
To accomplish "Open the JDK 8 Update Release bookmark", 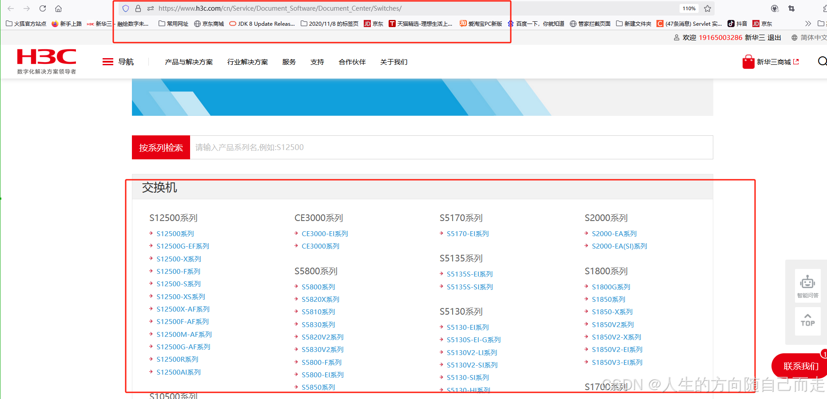I will (262, 24).
